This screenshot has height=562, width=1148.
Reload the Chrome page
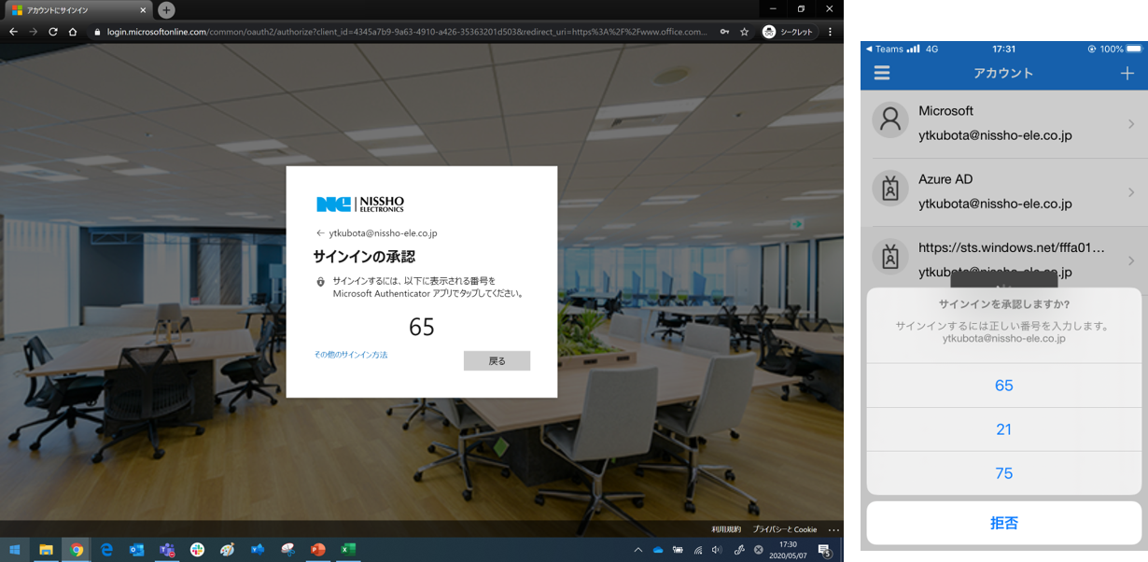coord(53,32)
